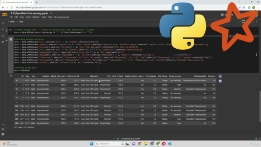Open the Help menu
Screen dimensions: 261x147
pyautogui.click(x=50, y=17)
